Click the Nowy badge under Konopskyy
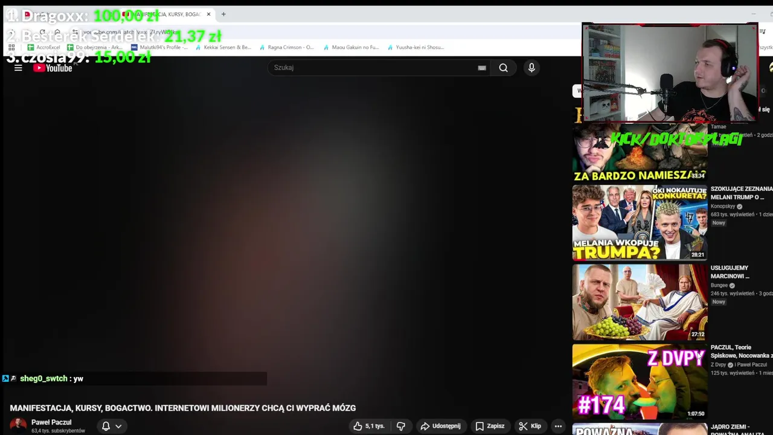 tap(719, 223)
